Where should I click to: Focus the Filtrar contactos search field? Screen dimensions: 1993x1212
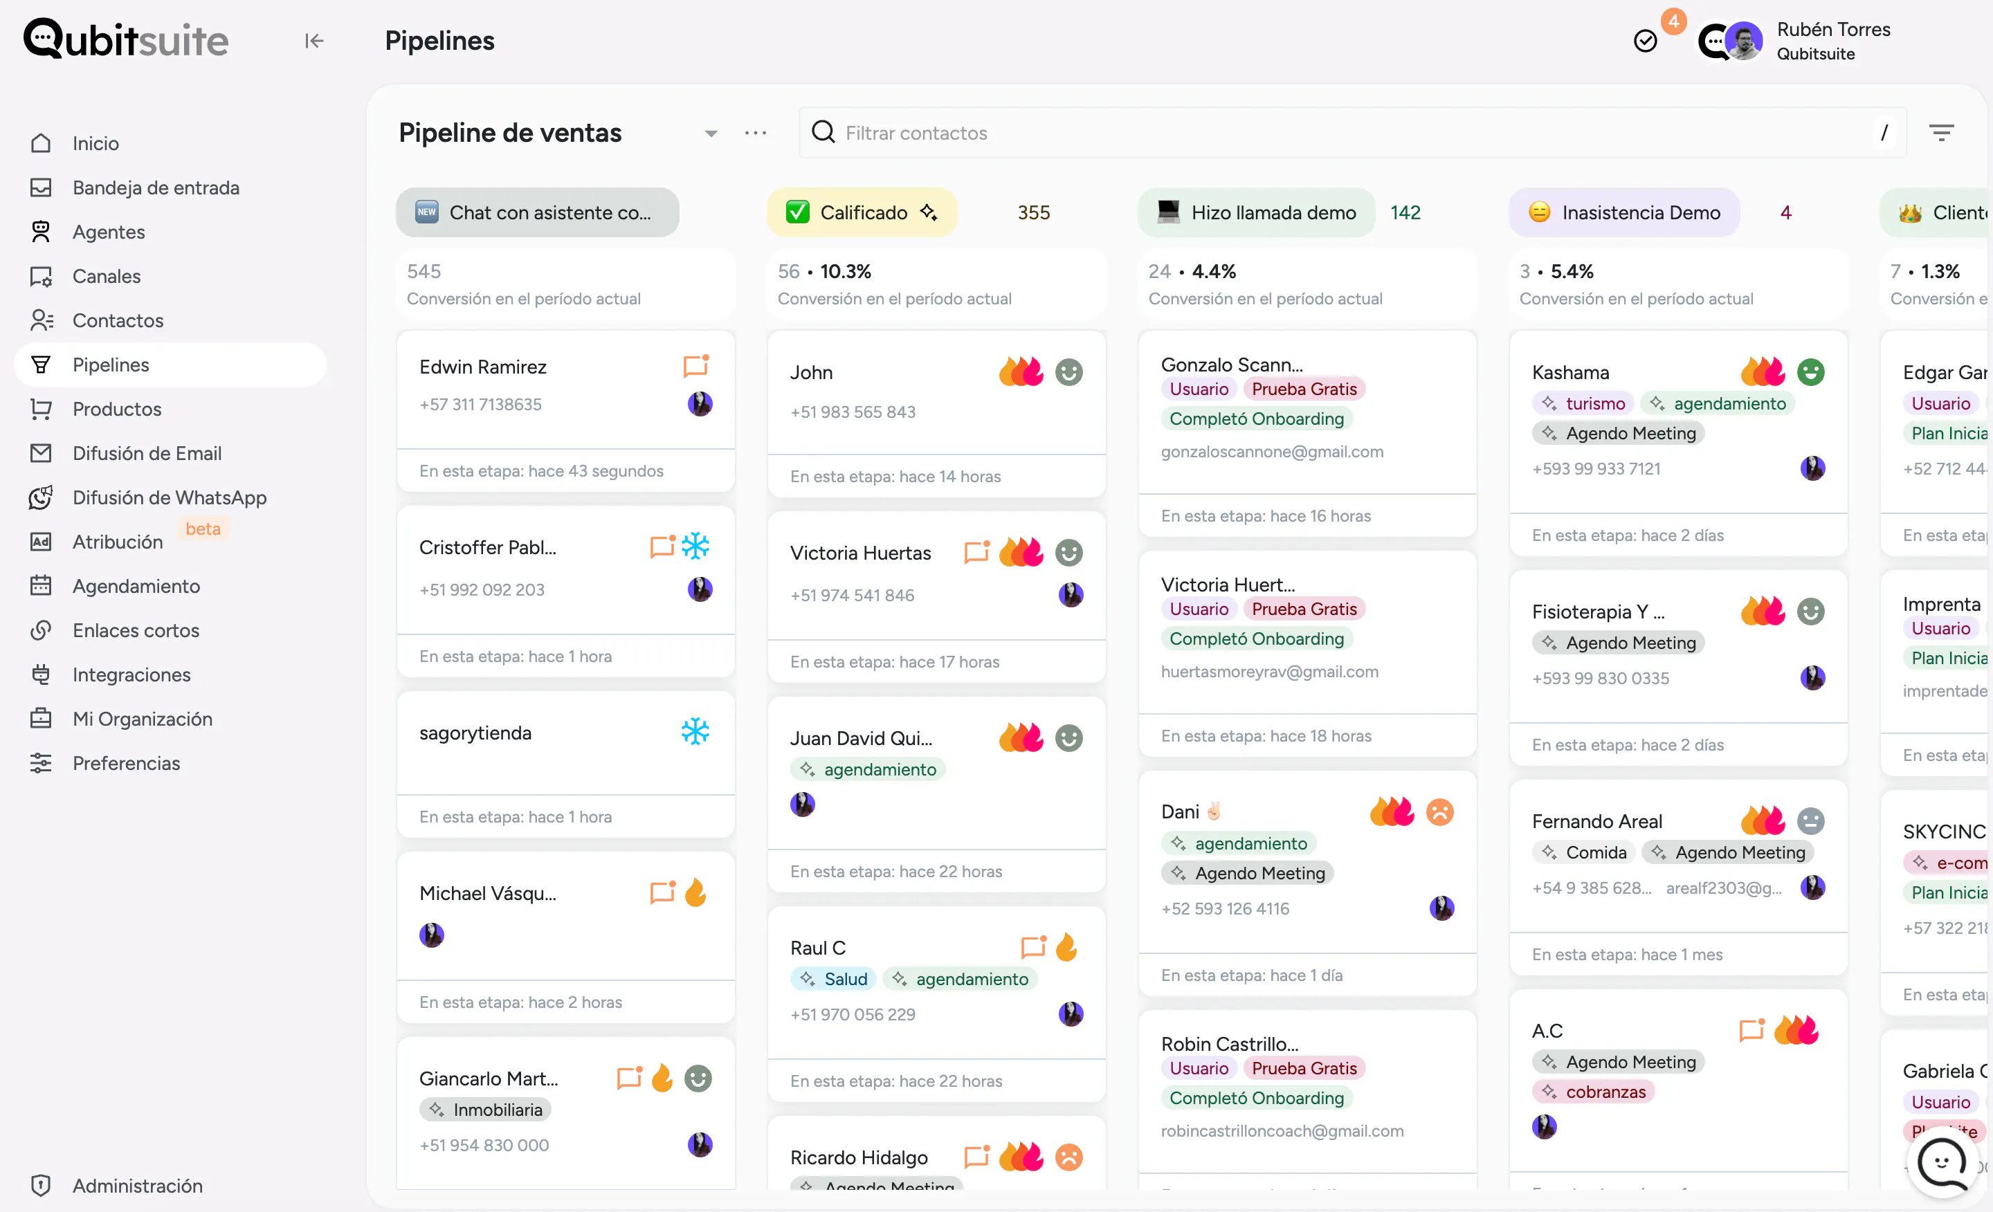pos(1352,133)
